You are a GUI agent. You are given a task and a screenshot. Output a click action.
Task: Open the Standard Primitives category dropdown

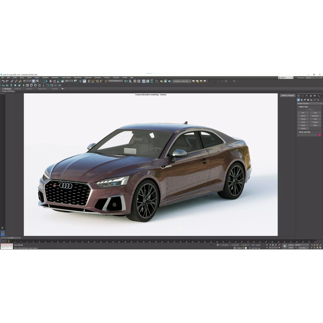[x=309, y=103]
